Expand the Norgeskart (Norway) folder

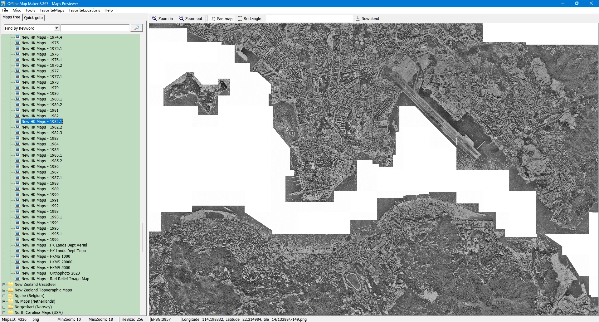click(x=4, y=307)
